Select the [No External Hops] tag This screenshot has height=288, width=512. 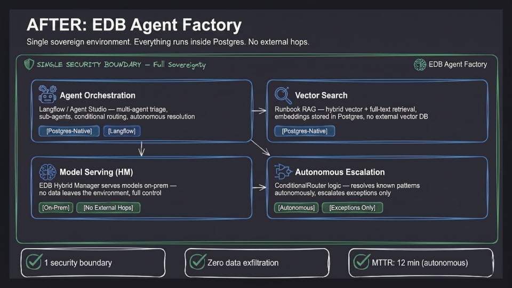pyautogui.click(x=108, y=207)
